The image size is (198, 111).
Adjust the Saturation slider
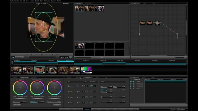coord(37,102)
